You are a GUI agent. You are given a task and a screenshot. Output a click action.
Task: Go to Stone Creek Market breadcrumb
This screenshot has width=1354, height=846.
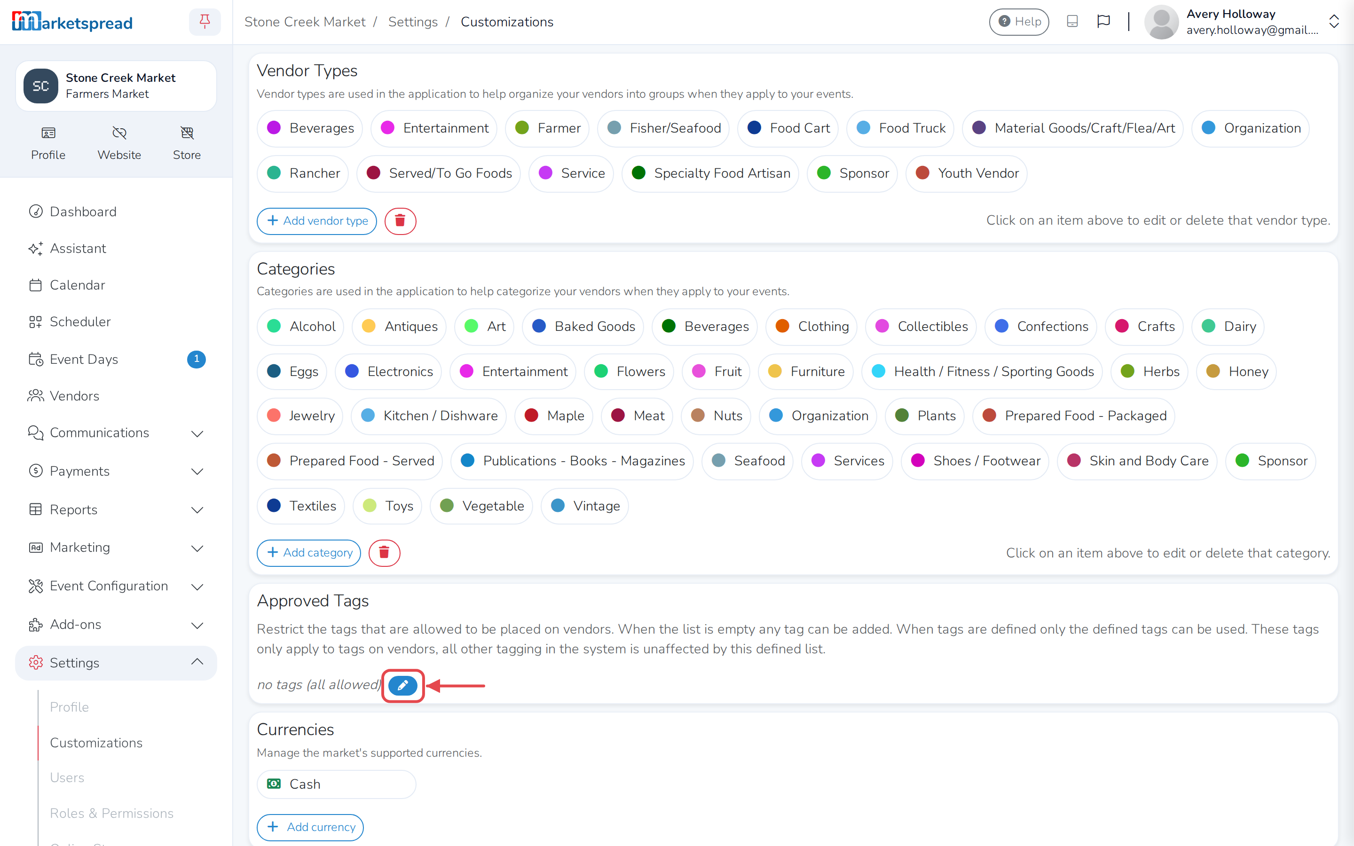pyautogui.click(x=305, y=22)
